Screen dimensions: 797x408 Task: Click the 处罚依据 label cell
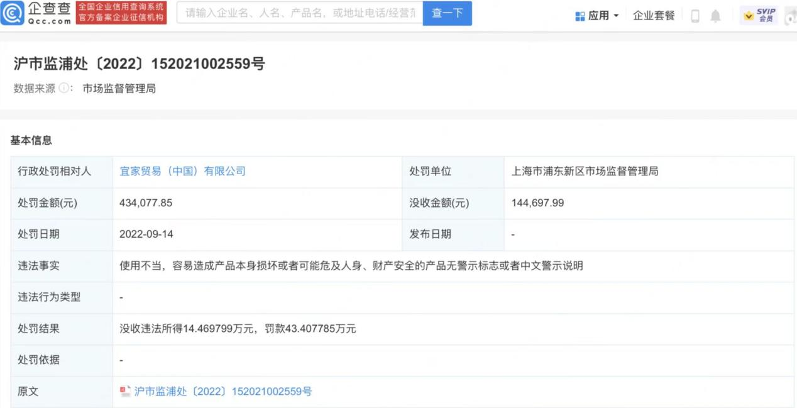[62, 360]
